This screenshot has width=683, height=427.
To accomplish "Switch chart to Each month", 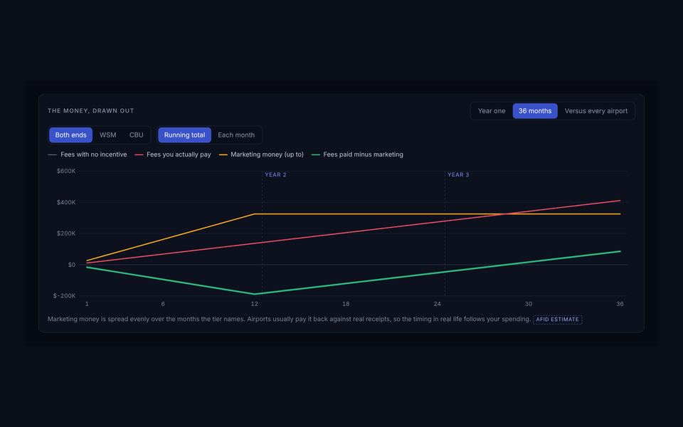I will (x=236, y=135).
